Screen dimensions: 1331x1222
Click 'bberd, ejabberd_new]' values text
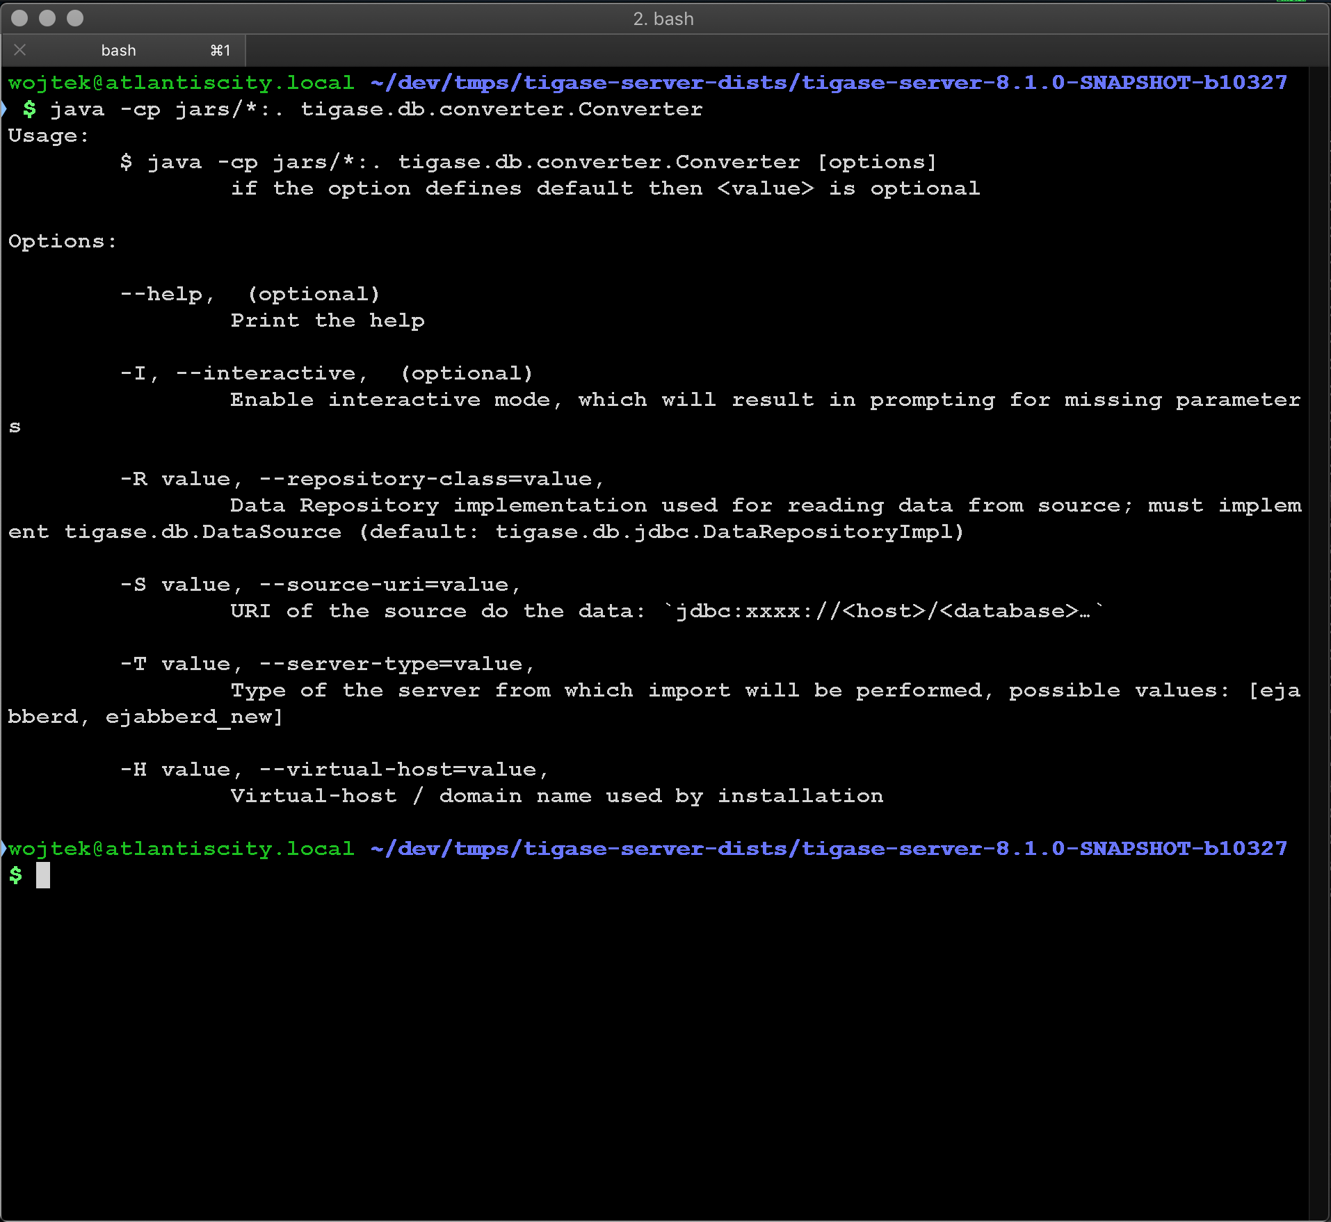point(145,717)
